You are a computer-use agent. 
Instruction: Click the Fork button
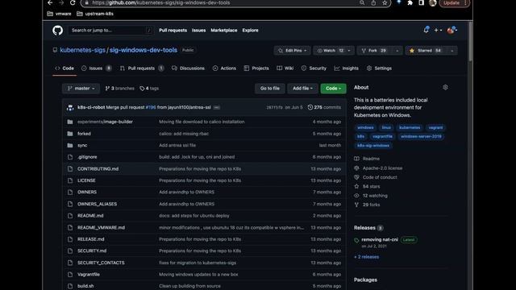coord(374,51)
